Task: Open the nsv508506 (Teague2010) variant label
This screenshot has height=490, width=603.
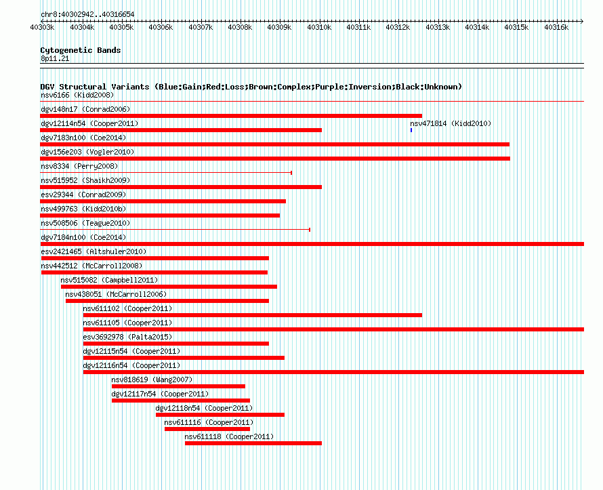Action: 85,223
